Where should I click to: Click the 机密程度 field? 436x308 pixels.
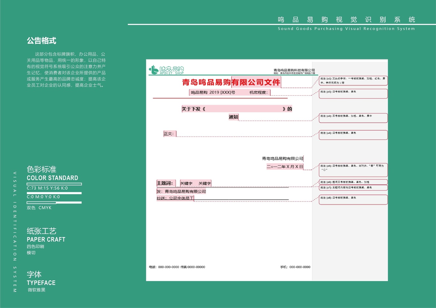pyautogui.click(x=259, y=92)
